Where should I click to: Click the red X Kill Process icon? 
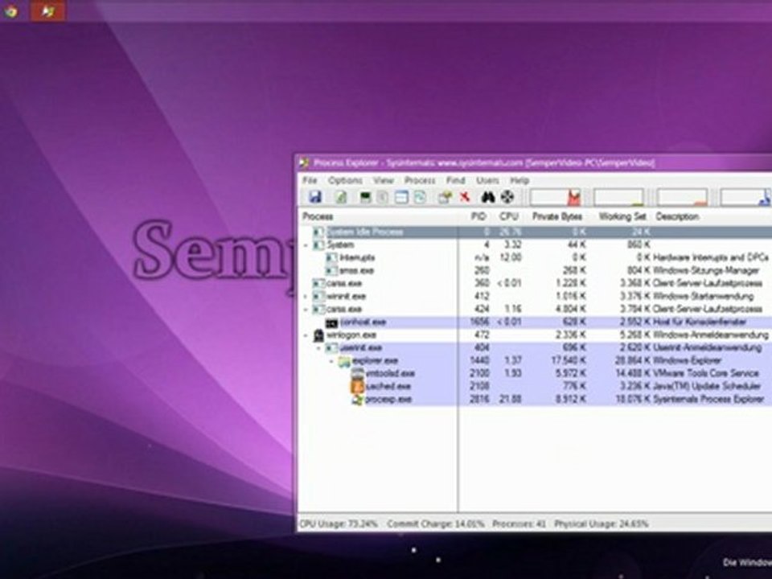[x=465, y=198]
